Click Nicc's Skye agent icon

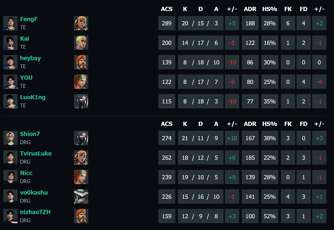81,177
